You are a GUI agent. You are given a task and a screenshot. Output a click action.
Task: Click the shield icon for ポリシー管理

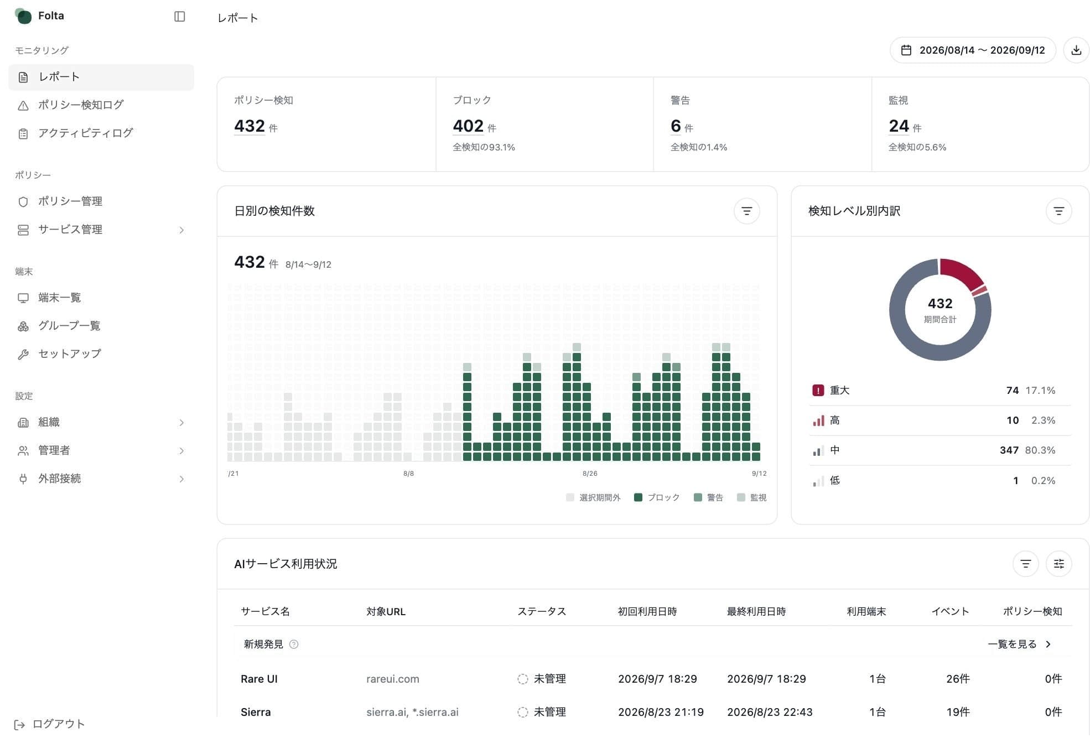coord(23,202)
